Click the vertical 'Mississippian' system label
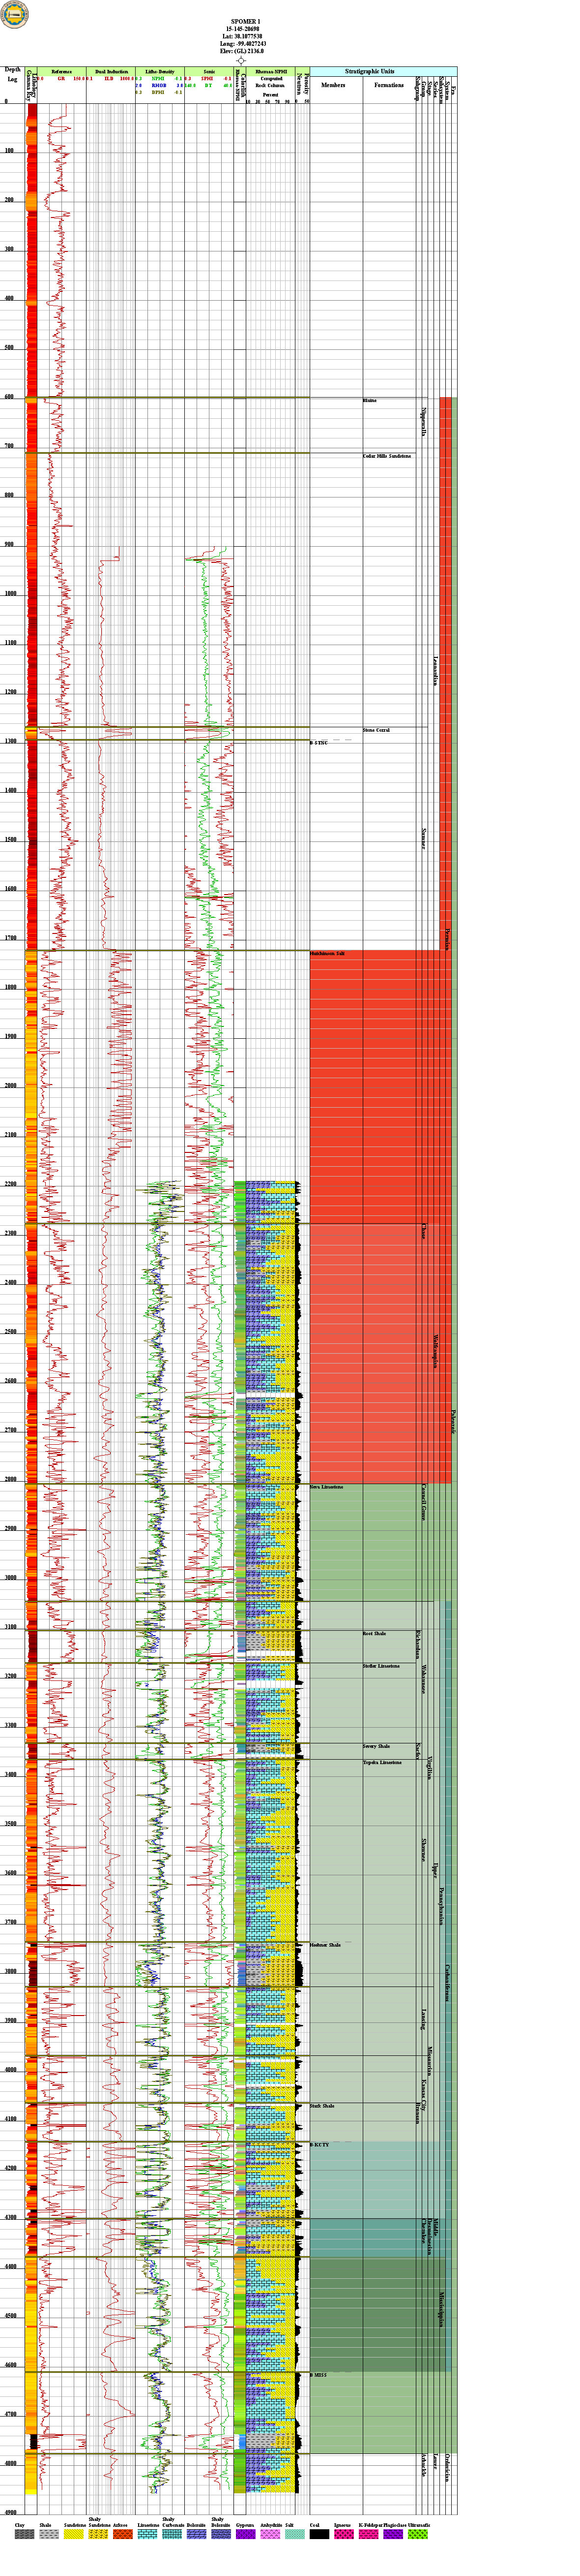 [441, 2309]
